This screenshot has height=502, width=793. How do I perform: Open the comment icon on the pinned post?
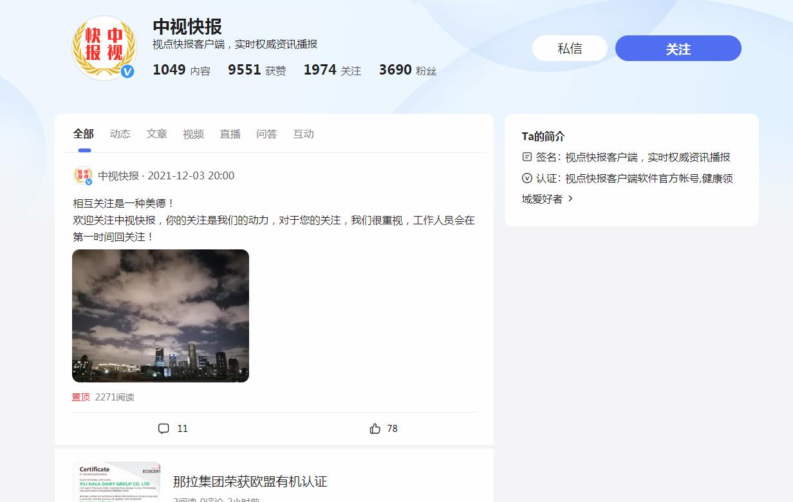point(163,429)
